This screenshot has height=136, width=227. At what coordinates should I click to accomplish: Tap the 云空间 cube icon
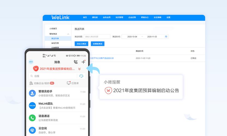32,130
